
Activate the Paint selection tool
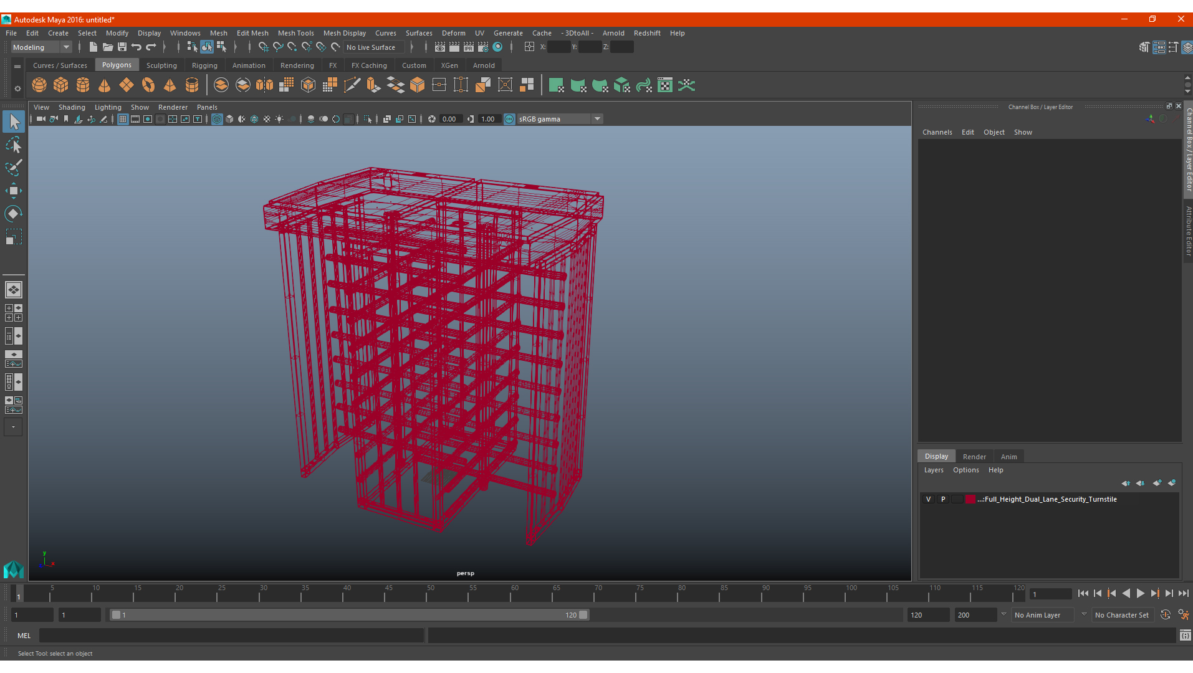click(14, 168)
